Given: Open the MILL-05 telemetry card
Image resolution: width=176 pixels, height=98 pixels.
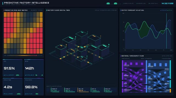Looking at the screenshot, I should click(83, 90).
